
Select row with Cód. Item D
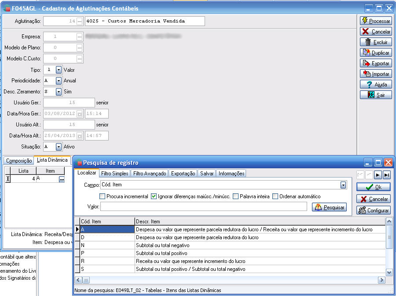[230, 237]
